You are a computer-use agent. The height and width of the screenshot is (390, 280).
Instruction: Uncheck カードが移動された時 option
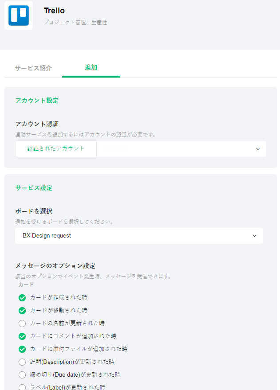pos(22,311)
